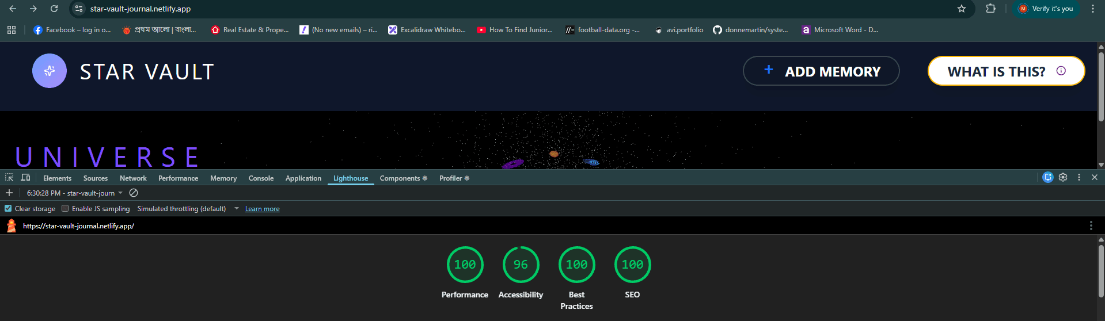Screen dimensions: 1105x321
Task: Open the AI assistance icon in DevTools
Action: click(1048, 177)
